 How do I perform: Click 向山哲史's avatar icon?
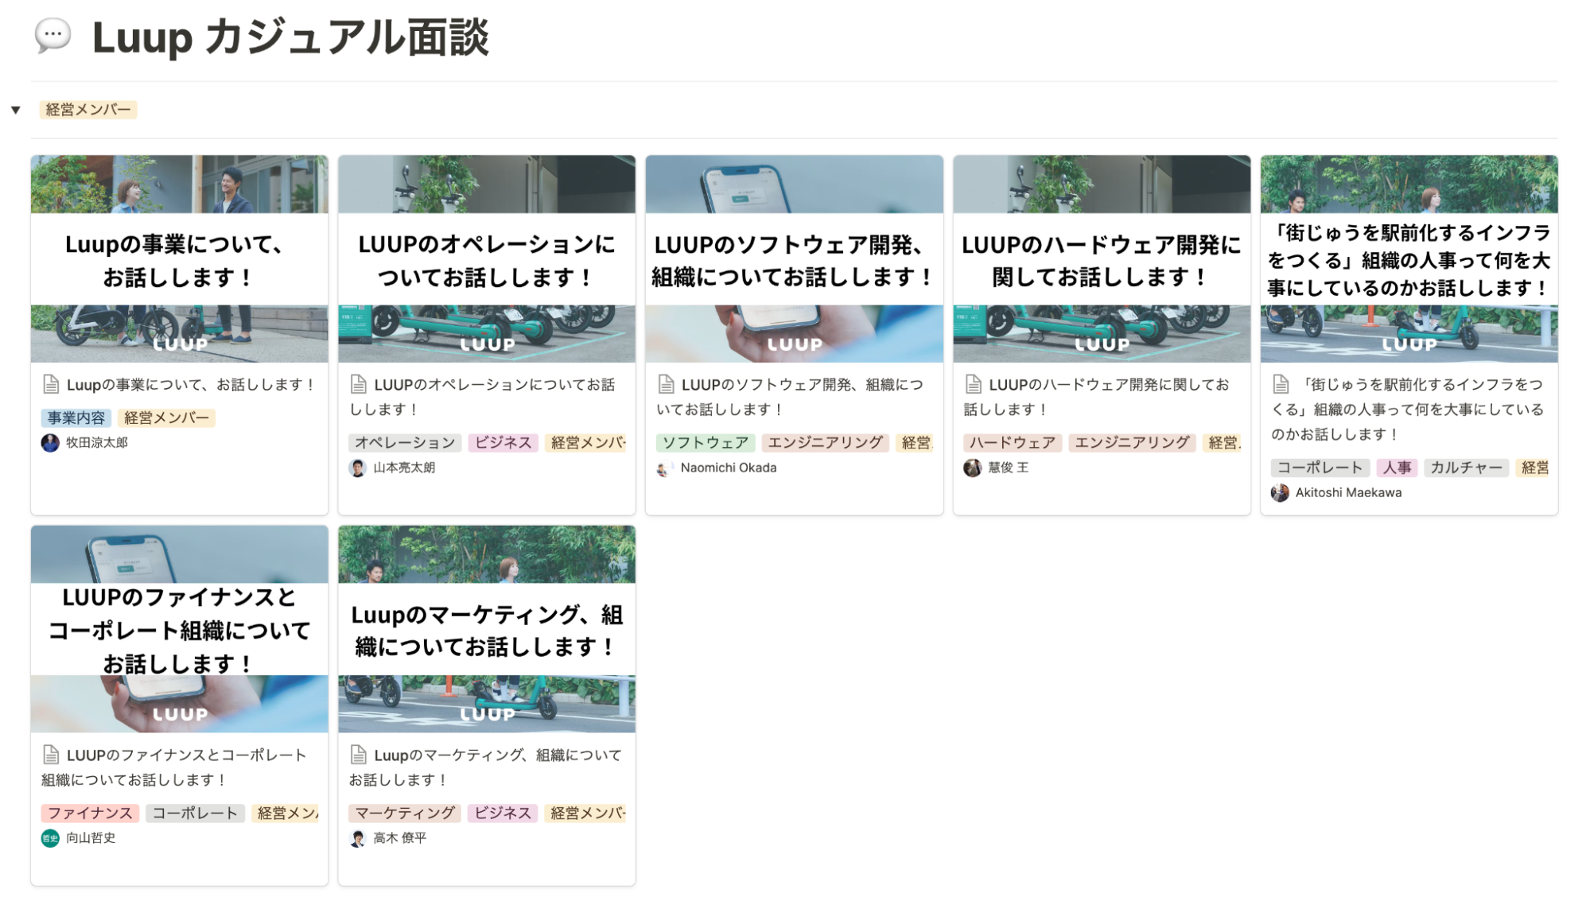coord(49,837)
